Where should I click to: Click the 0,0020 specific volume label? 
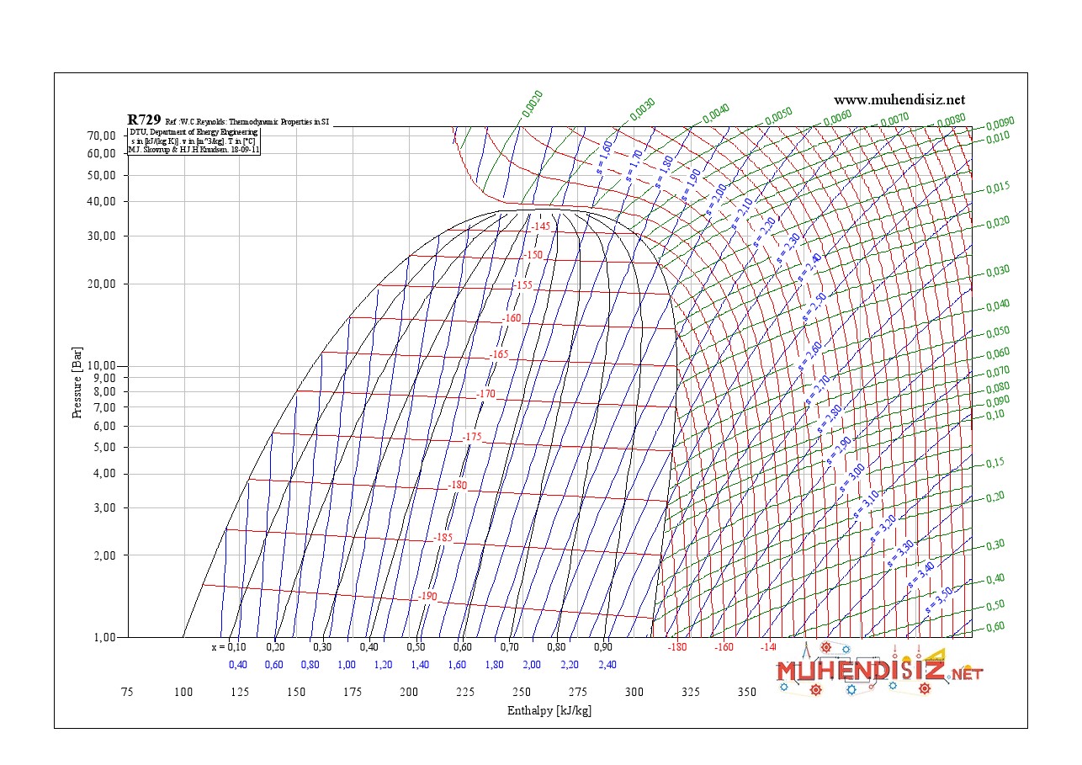coord(532,104)
